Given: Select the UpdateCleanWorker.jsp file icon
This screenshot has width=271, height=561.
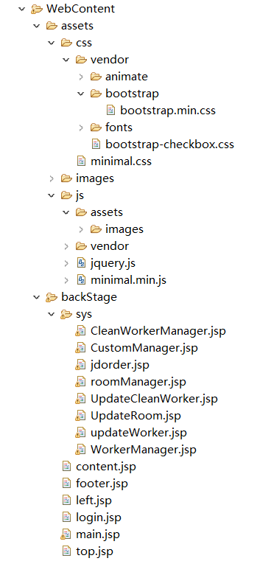Looking at the screenshot, I should 81,399.
